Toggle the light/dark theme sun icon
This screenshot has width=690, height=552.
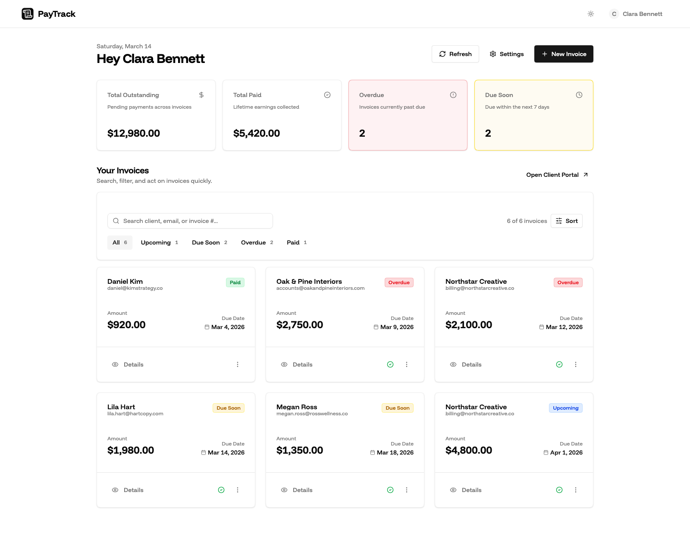590,13
